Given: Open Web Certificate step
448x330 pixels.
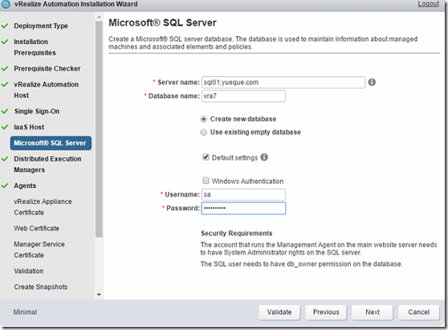Looking at the screenshot, I should coord(37,228).
